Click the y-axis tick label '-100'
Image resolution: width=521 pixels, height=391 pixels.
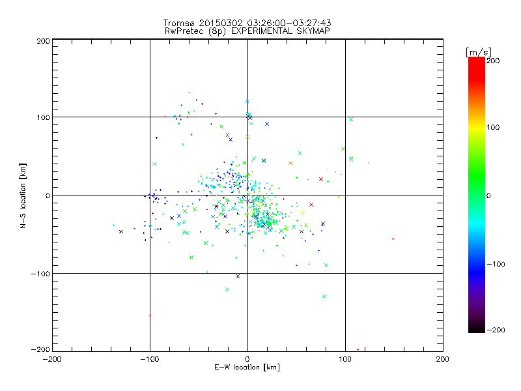[40, 274]
